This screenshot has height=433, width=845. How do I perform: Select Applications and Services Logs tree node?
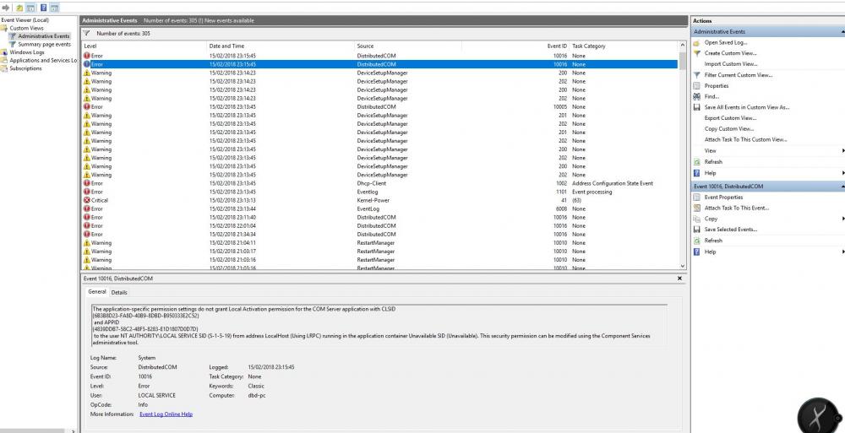43,60
